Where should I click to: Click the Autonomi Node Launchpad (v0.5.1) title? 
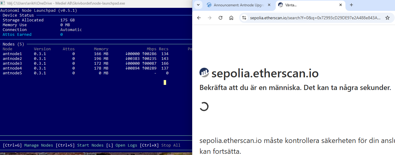(39, 10)
